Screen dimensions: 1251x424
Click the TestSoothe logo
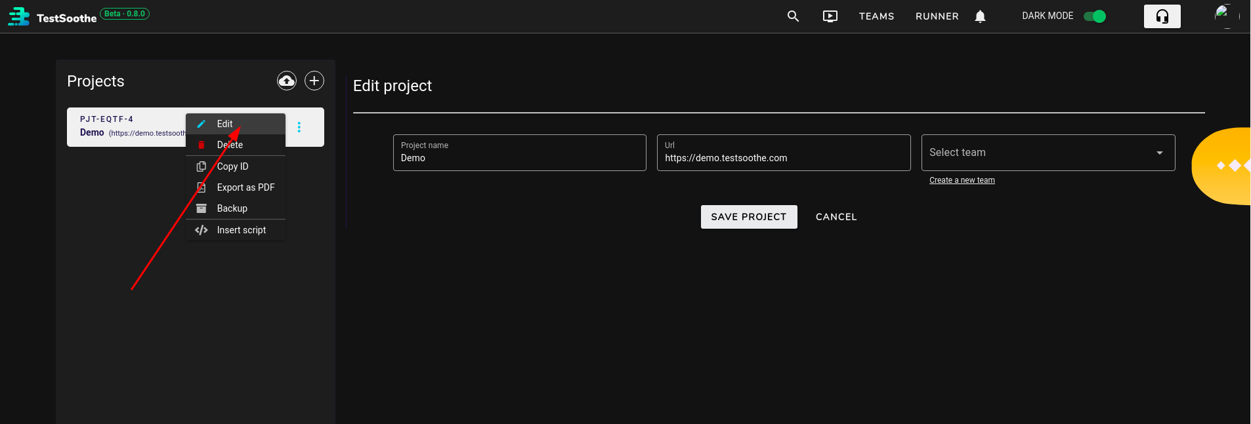[53, 16]
